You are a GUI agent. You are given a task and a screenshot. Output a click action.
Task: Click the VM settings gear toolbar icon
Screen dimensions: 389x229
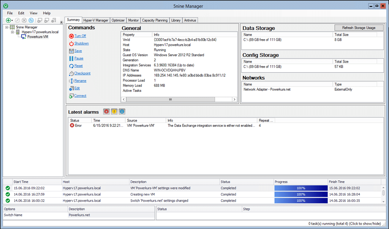pyautogui.click(x=54, y=21)
